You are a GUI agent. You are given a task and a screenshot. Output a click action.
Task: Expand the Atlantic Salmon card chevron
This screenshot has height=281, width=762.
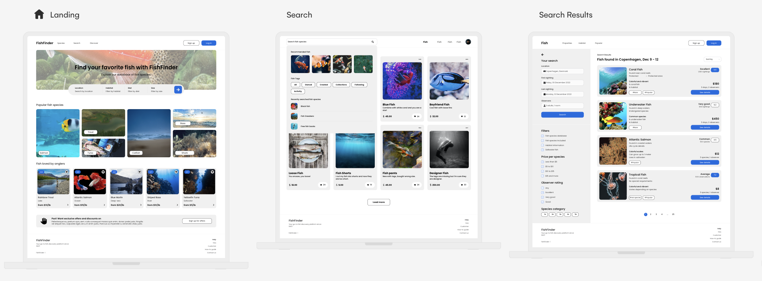pyautogui.click(x=104, y=205)
